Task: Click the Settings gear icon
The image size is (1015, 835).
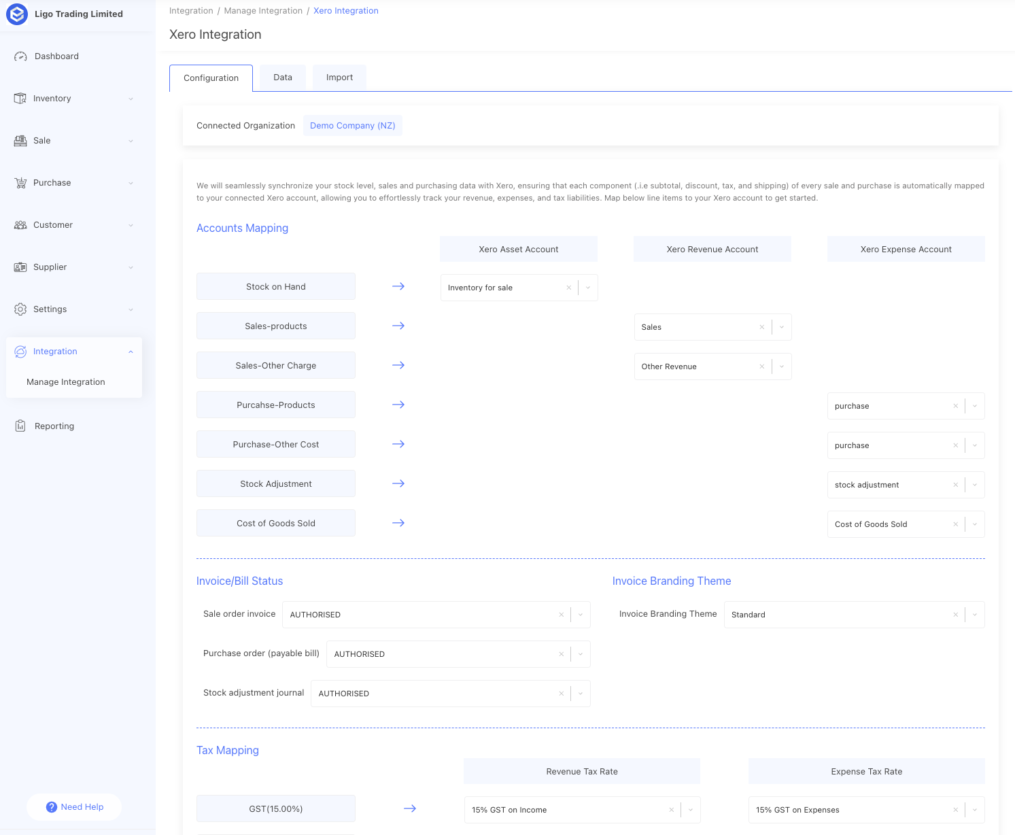Action: tap(20, 309)
